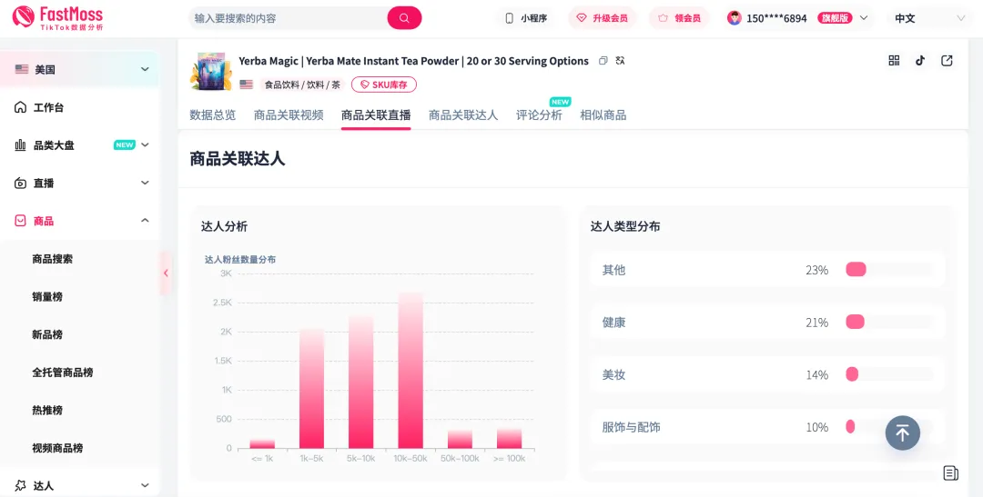Translate the product title icon
The height and width of the screenshot is (497, 983).
pyautogui.click(x=620, y=61)
